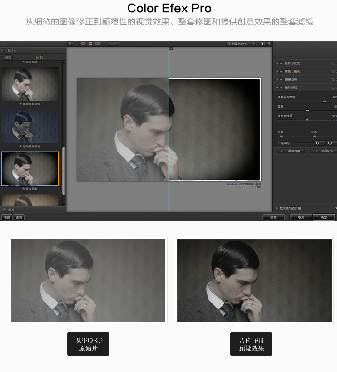Select the blue-toned preset thumbnail
The width and height of the screenshot is (337, 372).
[30, 126]
